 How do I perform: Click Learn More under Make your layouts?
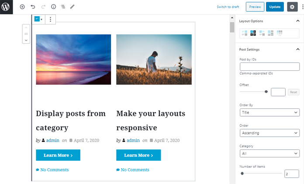(x=138, y=155)
